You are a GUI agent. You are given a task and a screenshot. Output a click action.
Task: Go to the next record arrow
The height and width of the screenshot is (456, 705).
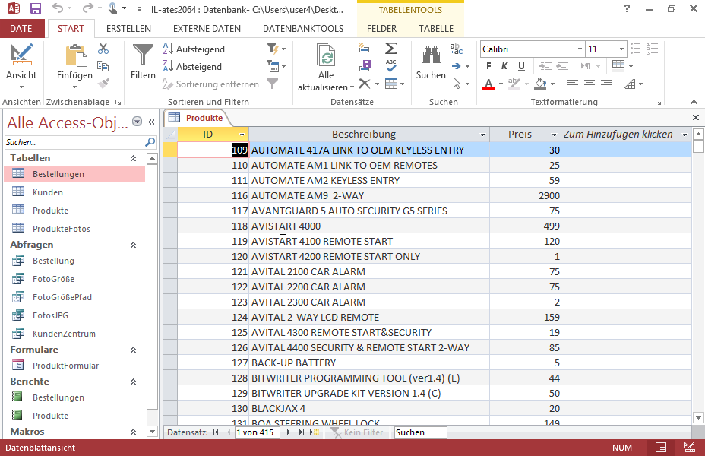(289, 432)
